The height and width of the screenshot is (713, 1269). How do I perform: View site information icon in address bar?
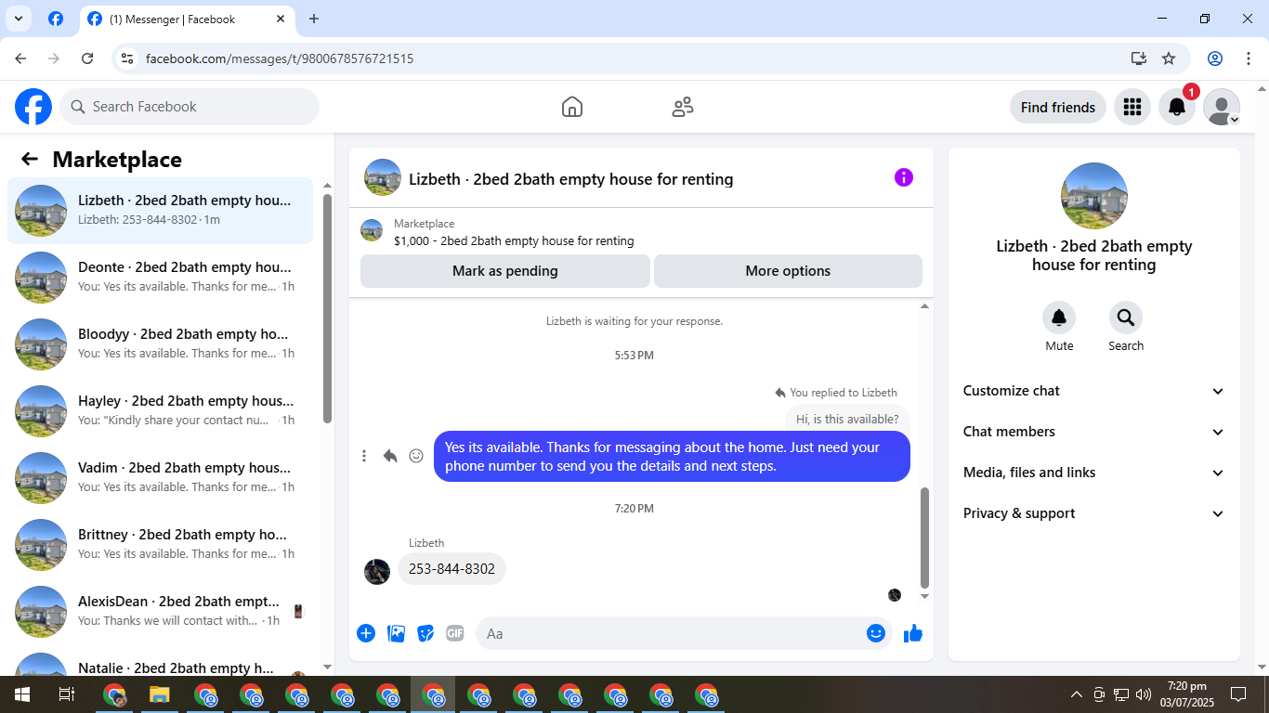click(128, 58)
